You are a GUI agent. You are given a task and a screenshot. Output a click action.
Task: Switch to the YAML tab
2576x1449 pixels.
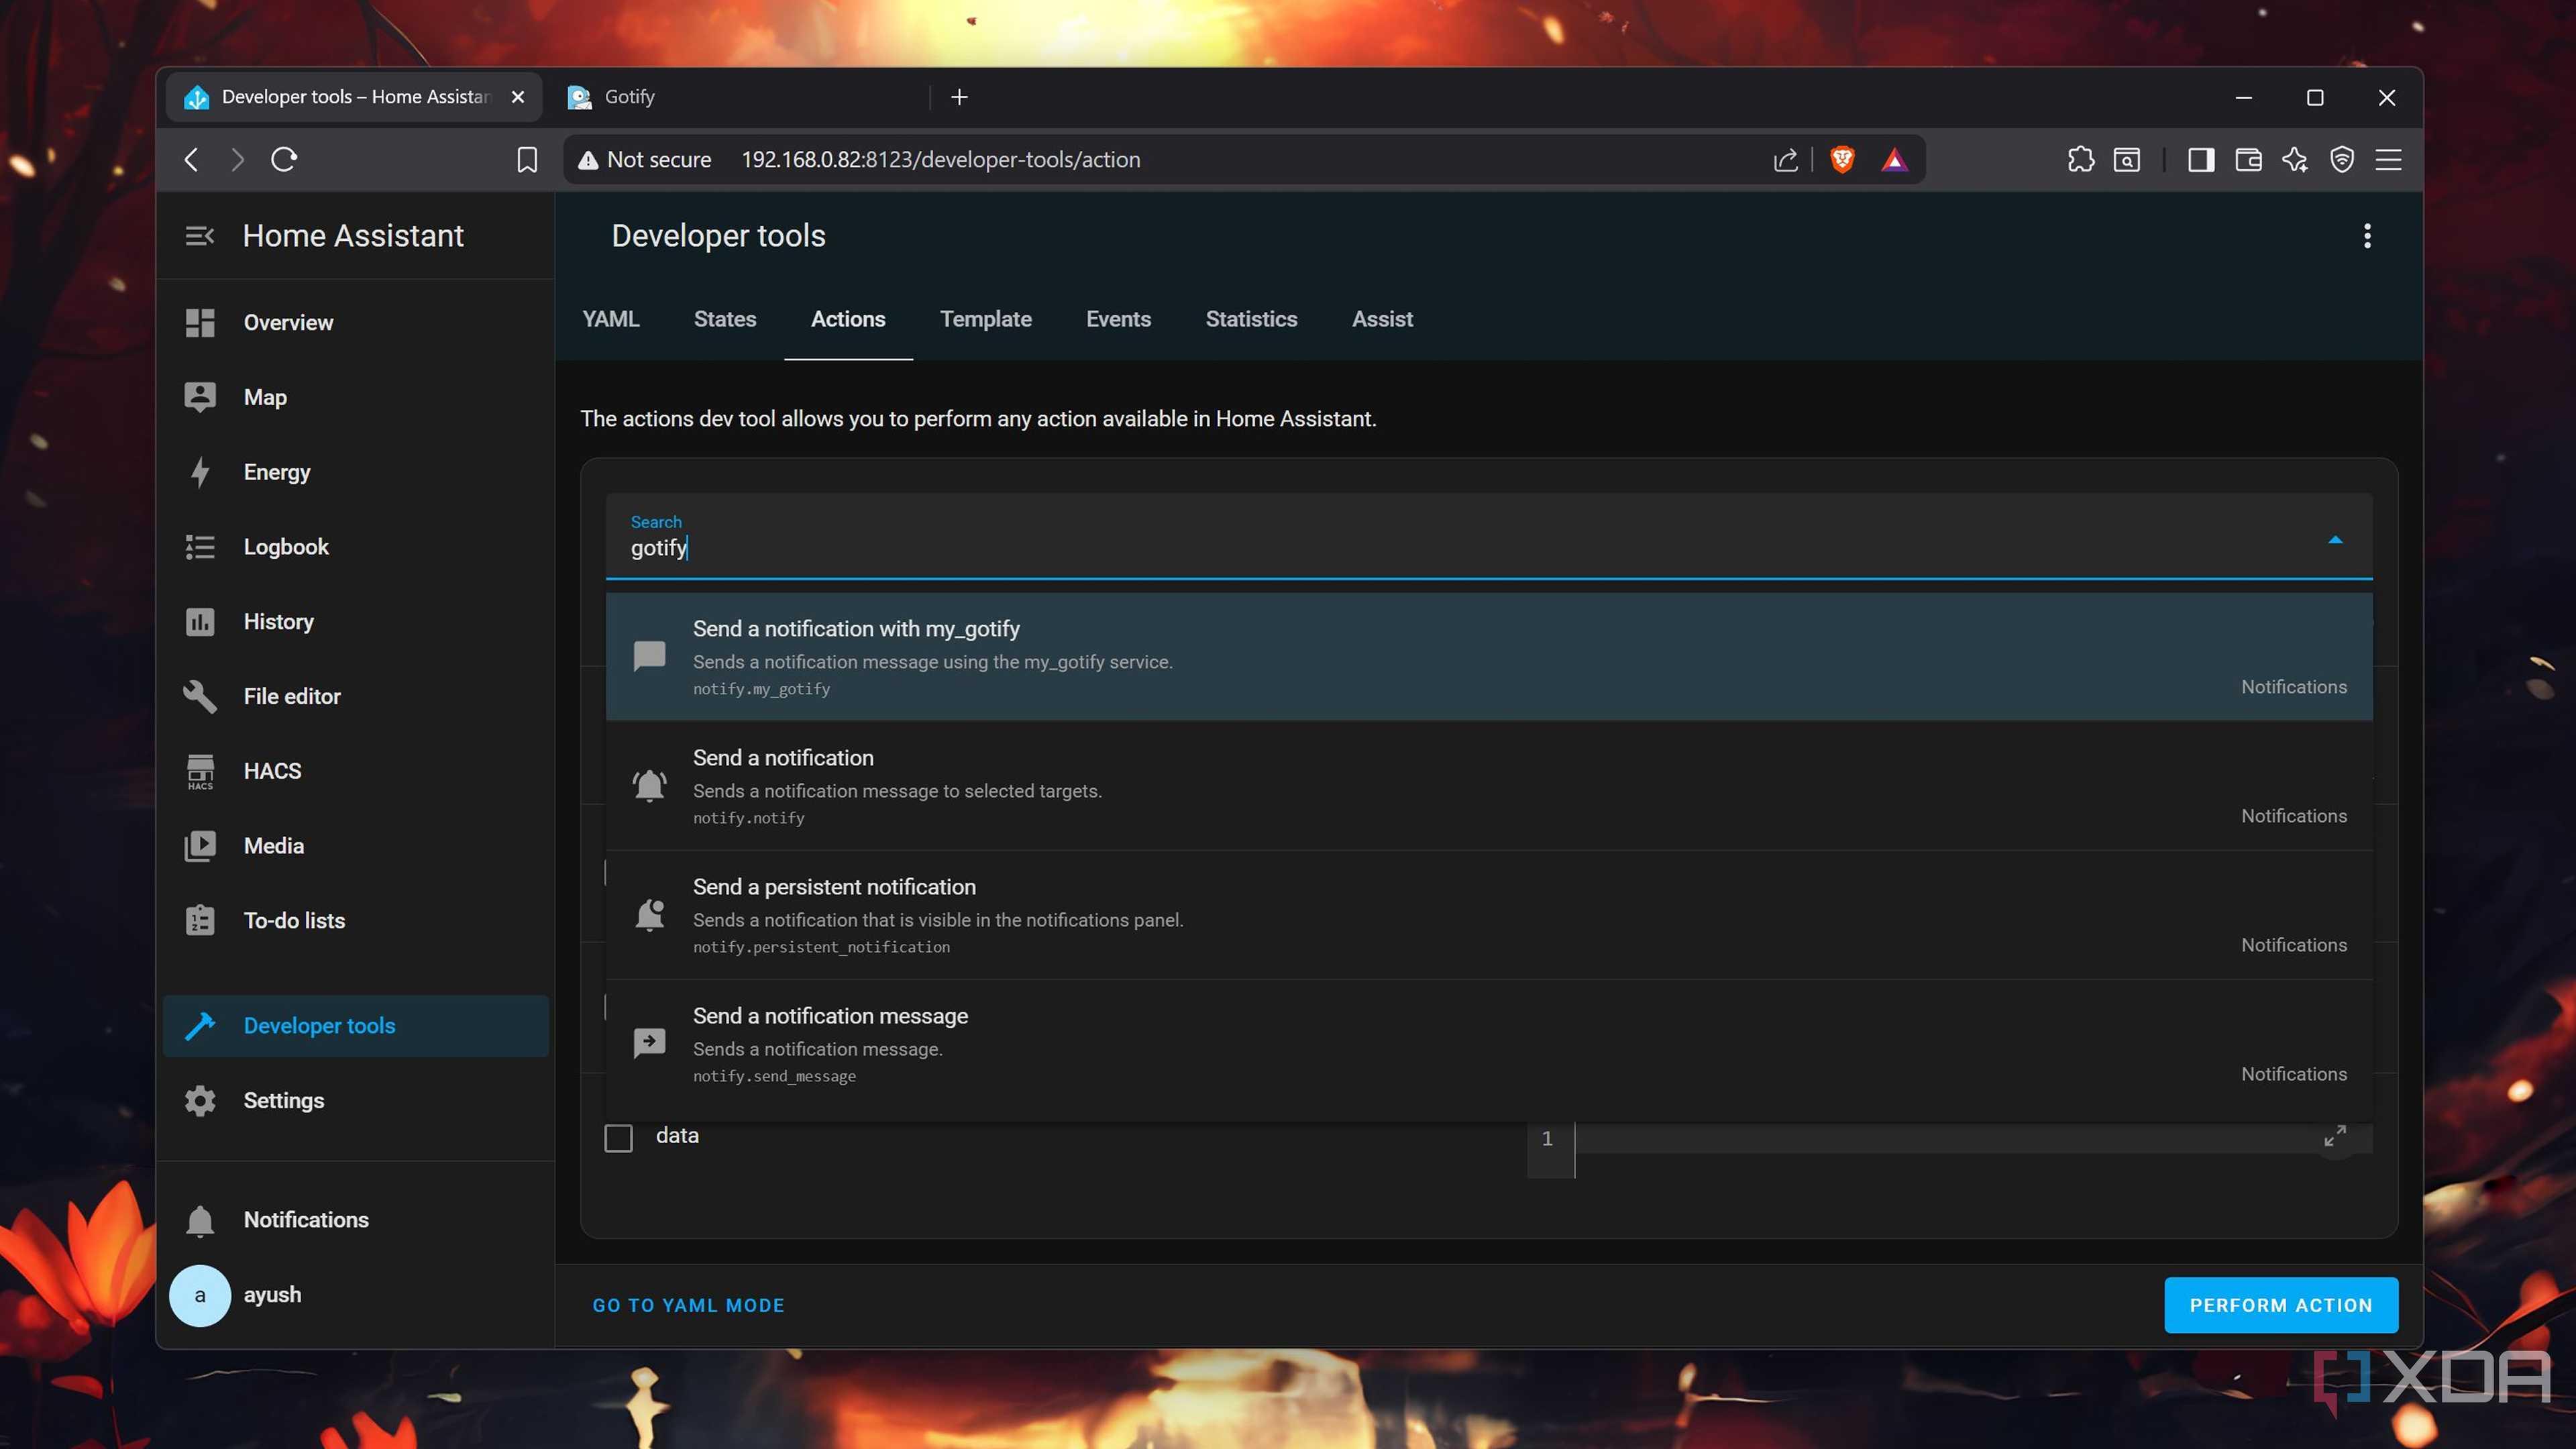click(611, 319)
